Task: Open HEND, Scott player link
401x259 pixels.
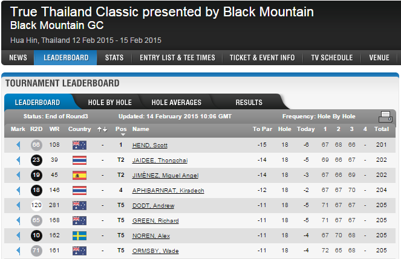Action: (150, 145)
